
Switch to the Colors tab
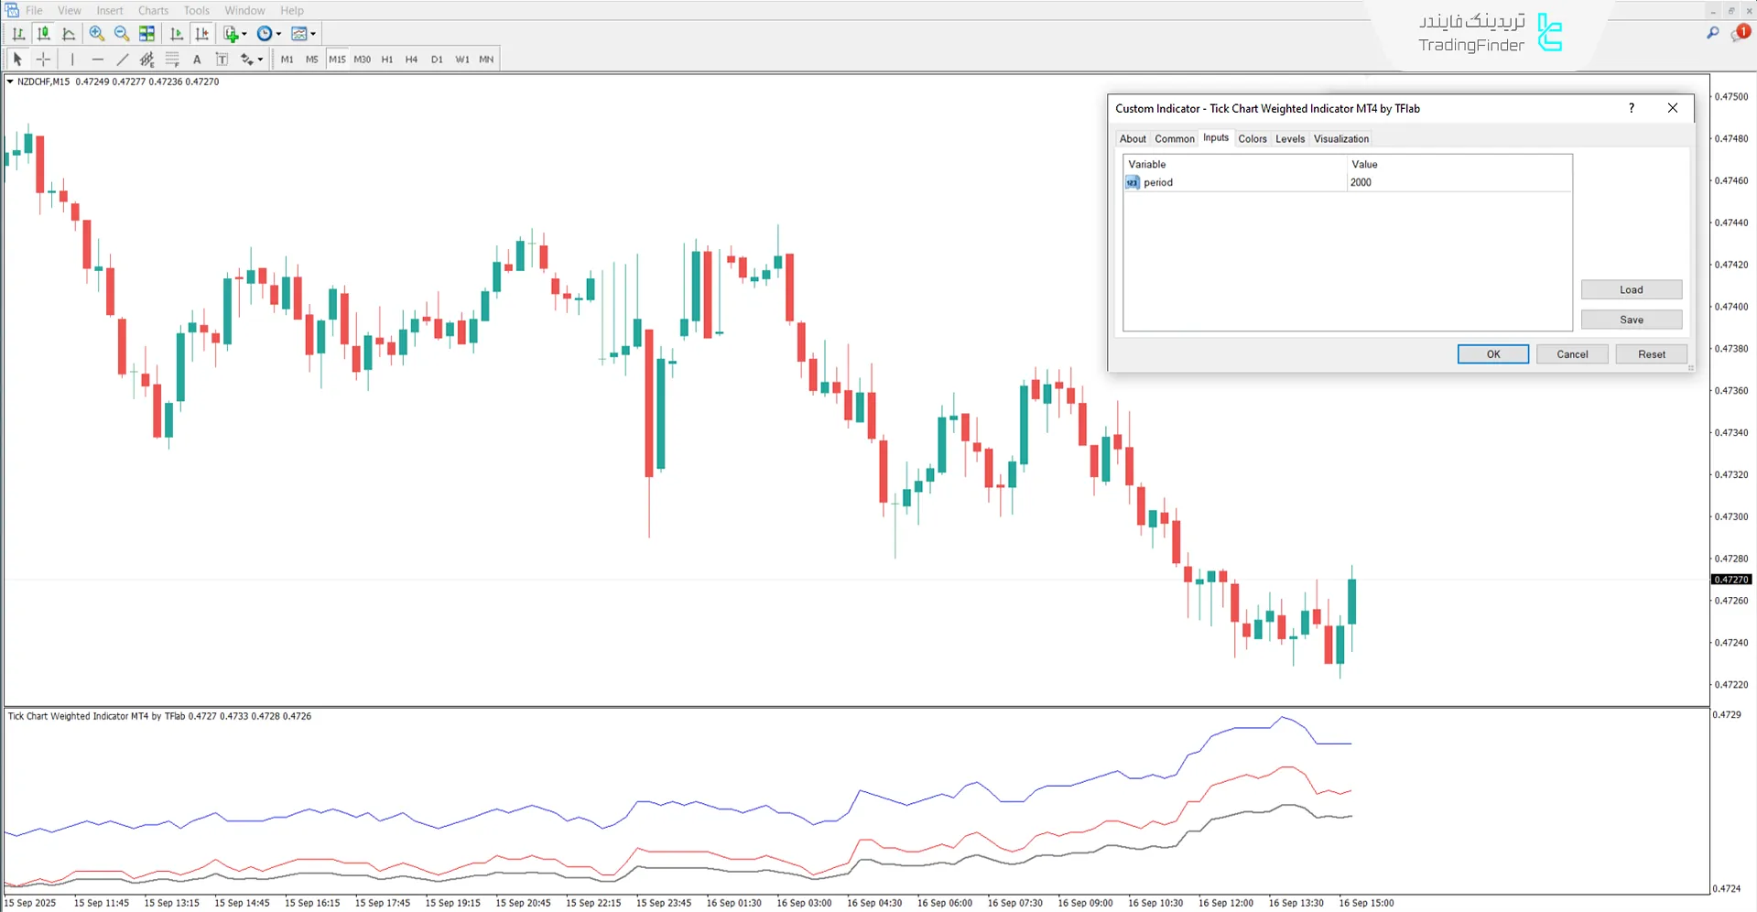tap(1253, 138)
